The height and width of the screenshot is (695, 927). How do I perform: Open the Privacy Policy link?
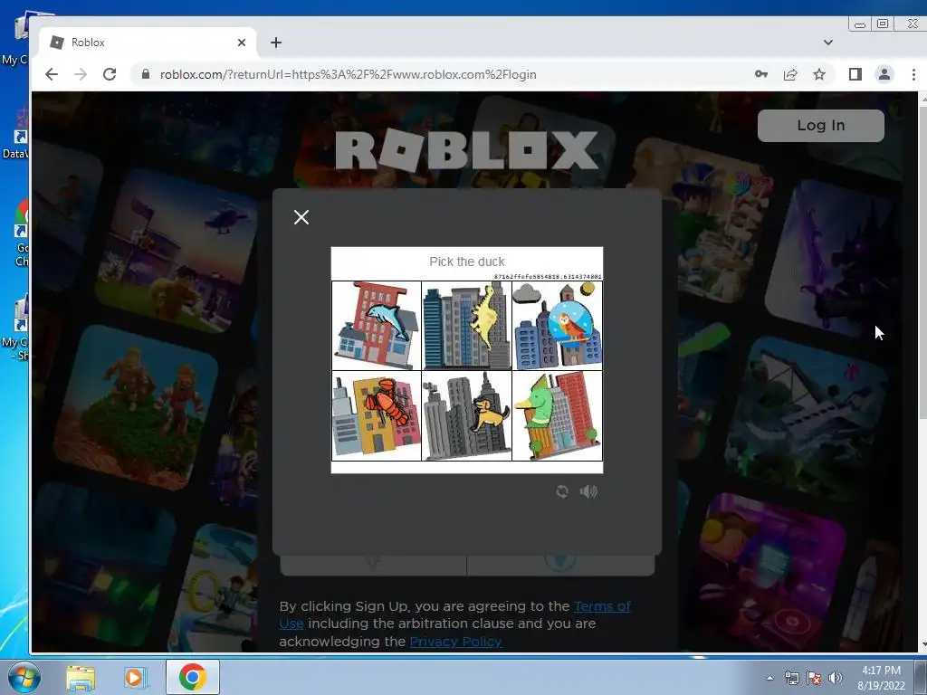[x=456, y=642]
